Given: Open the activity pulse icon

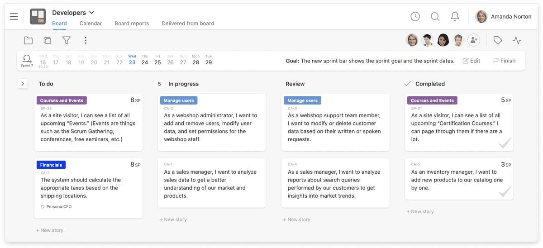Looking at the screenshot, I should [517, 41].
